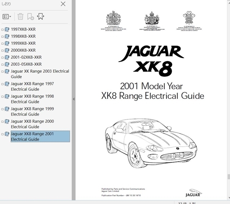Go to Jaguar XK8 Range 1997 Electrical Guide
The image size is (230, 204).
tap(32, 86)
